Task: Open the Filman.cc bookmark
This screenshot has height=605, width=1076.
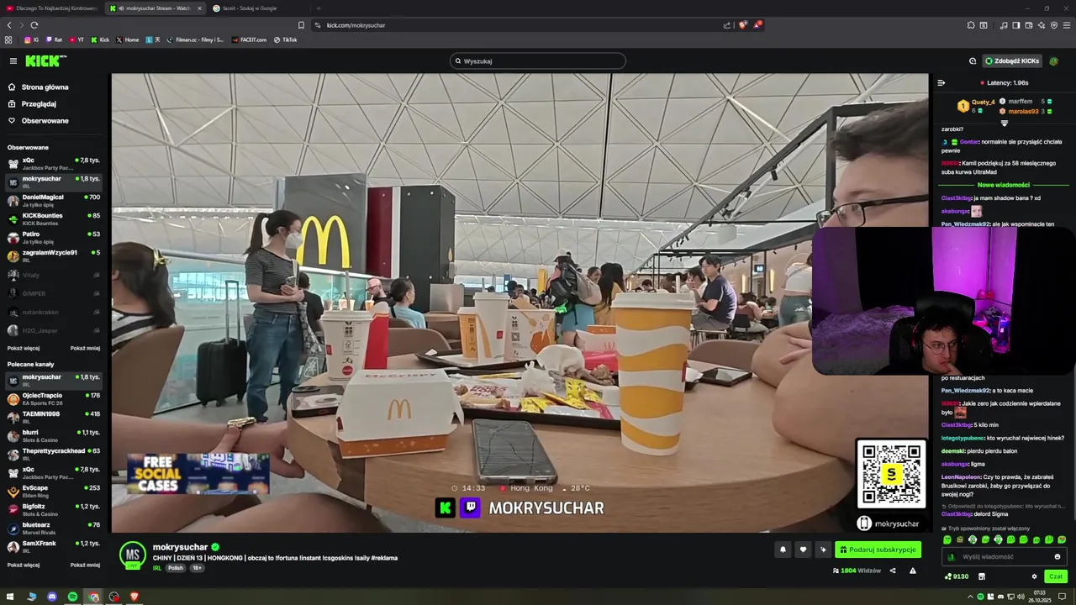Action: pos(195,39)
